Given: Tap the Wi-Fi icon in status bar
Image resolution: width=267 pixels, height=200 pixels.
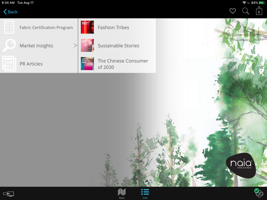Looking at the screenshot, I should 244,3.
